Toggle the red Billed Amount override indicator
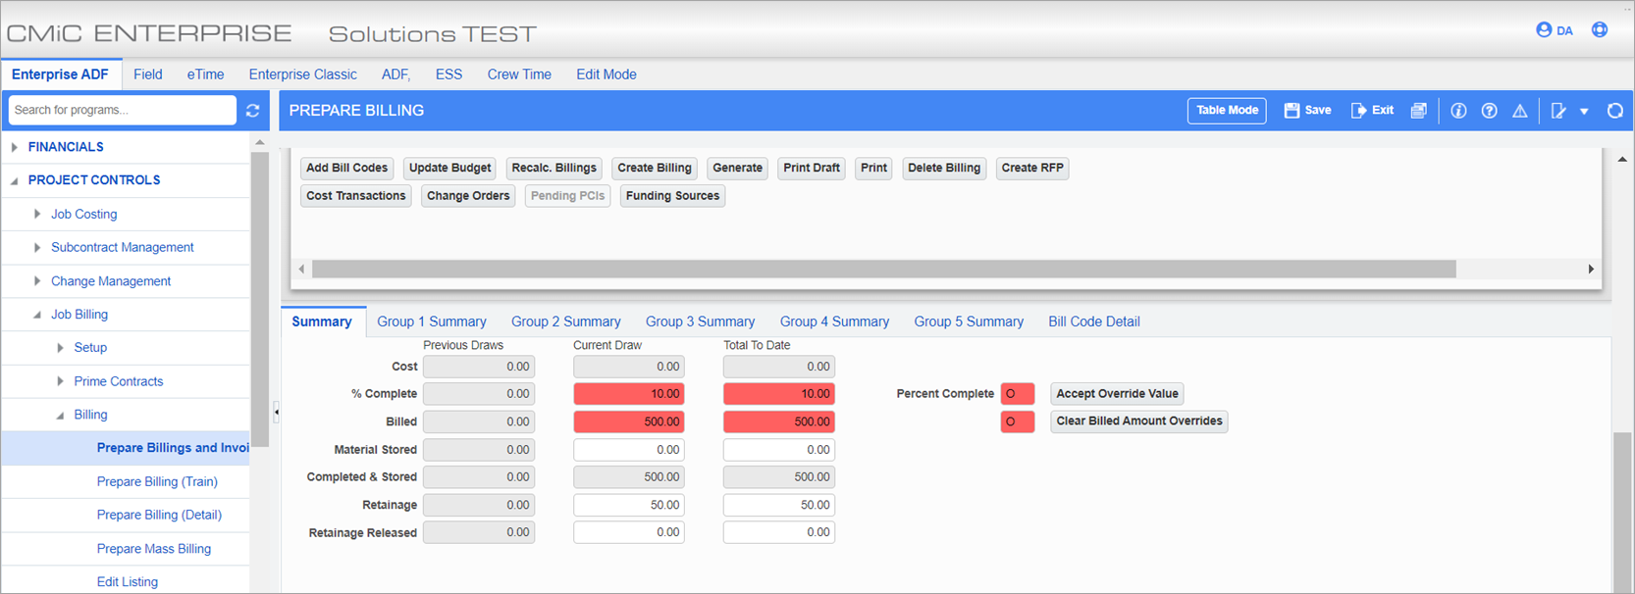Image resolution: width=1635 pixels, height=594 pixels. [x=1017, y=421]
